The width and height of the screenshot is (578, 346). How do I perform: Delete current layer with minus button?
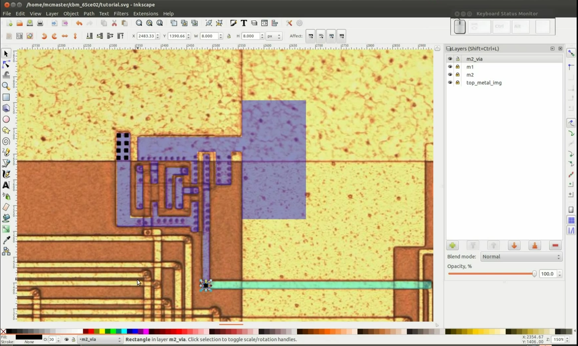555,246
